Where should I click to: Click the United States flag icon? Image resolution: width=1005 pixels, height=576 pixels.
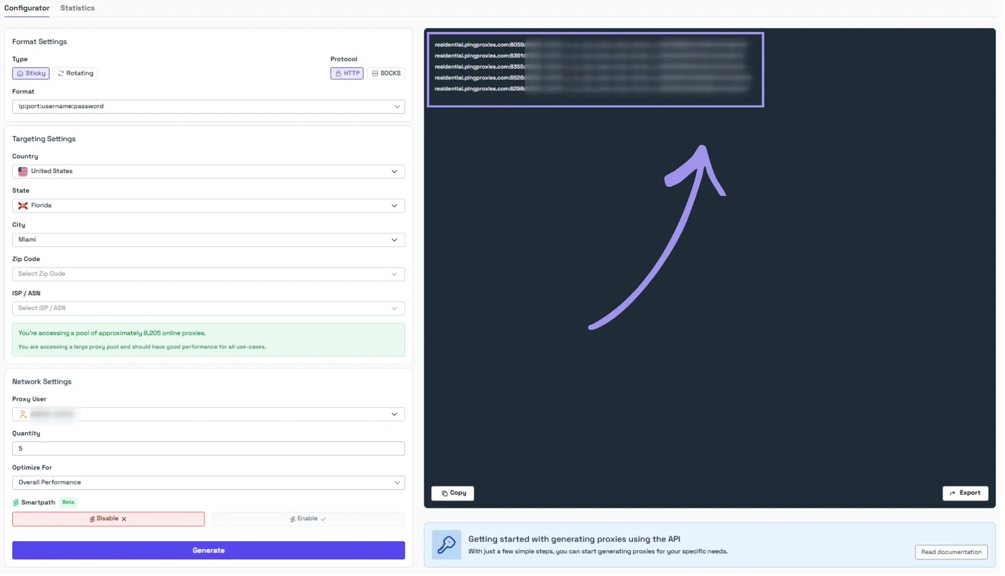tap(23, 172)
